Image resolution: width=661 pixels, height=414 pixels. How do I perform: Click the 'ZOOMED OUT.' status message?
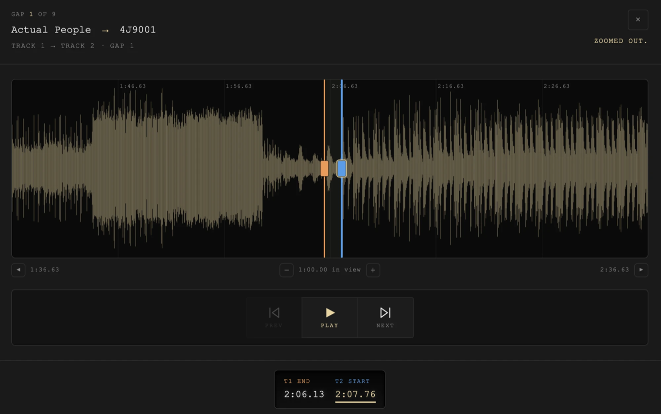(621, 41)
